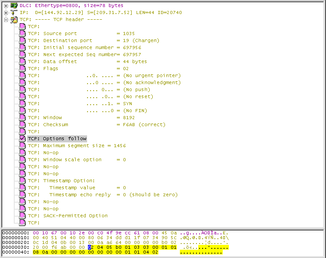
Task: Expand the DLC Ethertype tree node
Action: pos(6,5)
